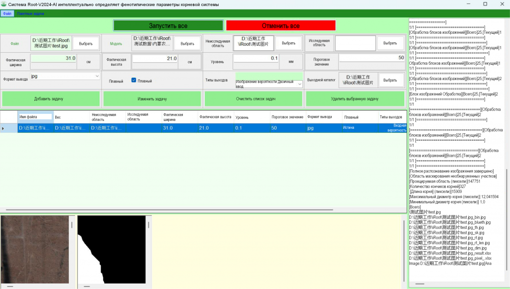Maximize the Root-V2024-AI window
This screenshot has width=510, height=289.
pos(485,4)
